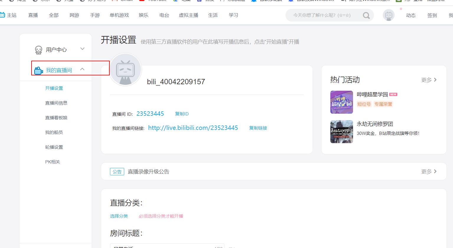Image resolution: width=453 pixels, height=248 pixels.
Task: Click the 专属荣誉 tag
Action: tap(383, 104)
